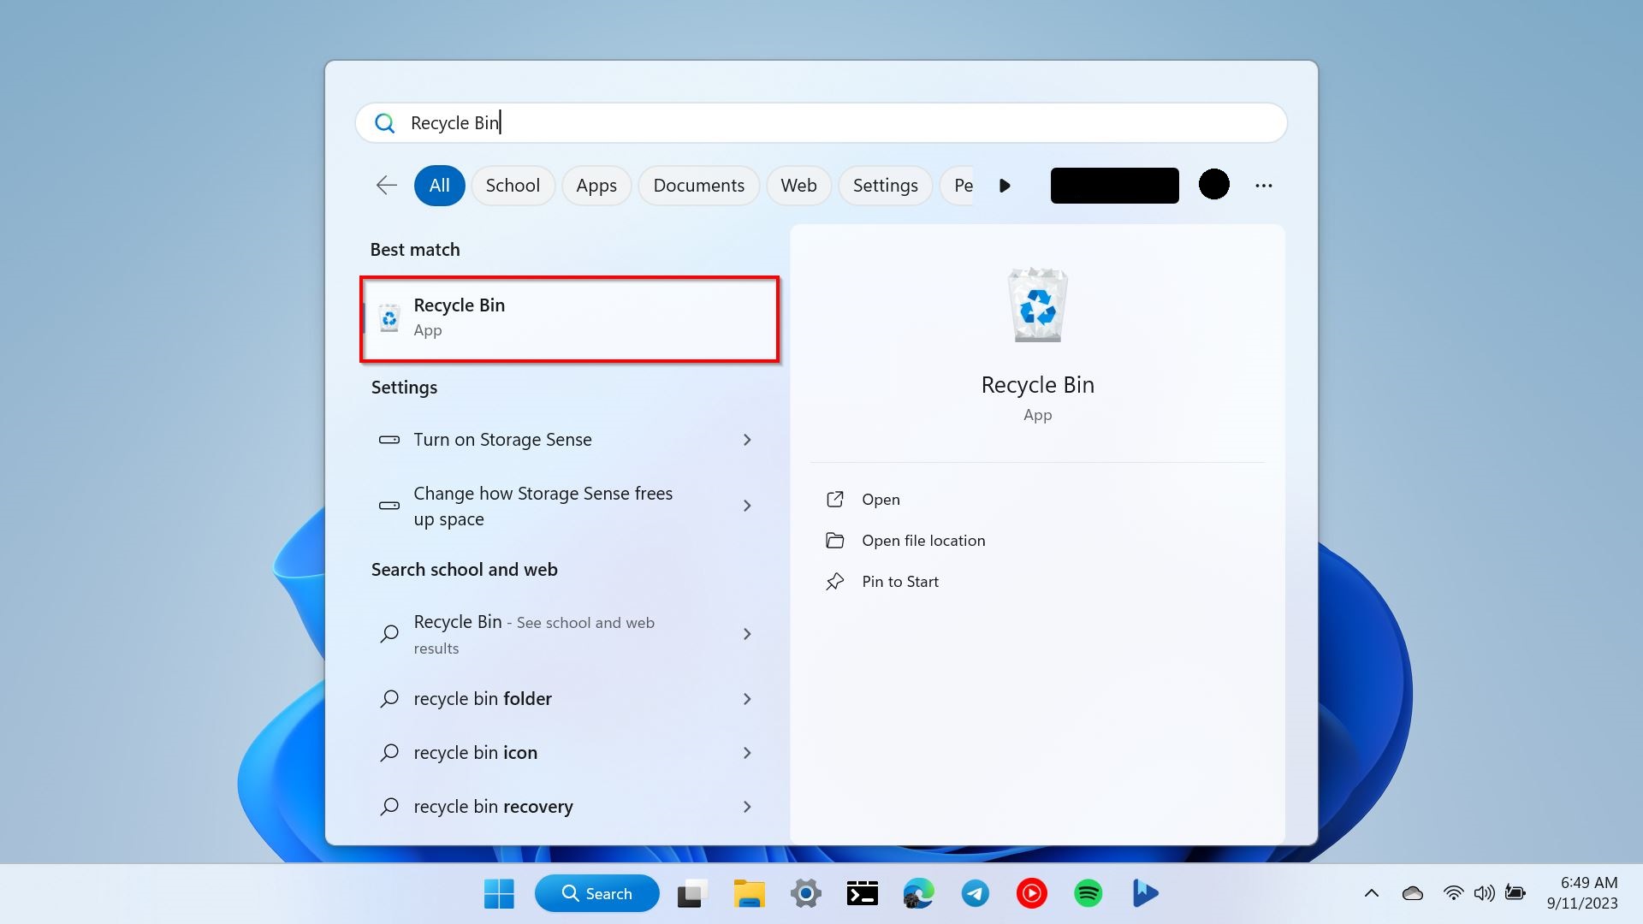This screenshot has width=1643, height=924.
Task: Open the Telegram icon in taskbar
Action: click(976, 892)
